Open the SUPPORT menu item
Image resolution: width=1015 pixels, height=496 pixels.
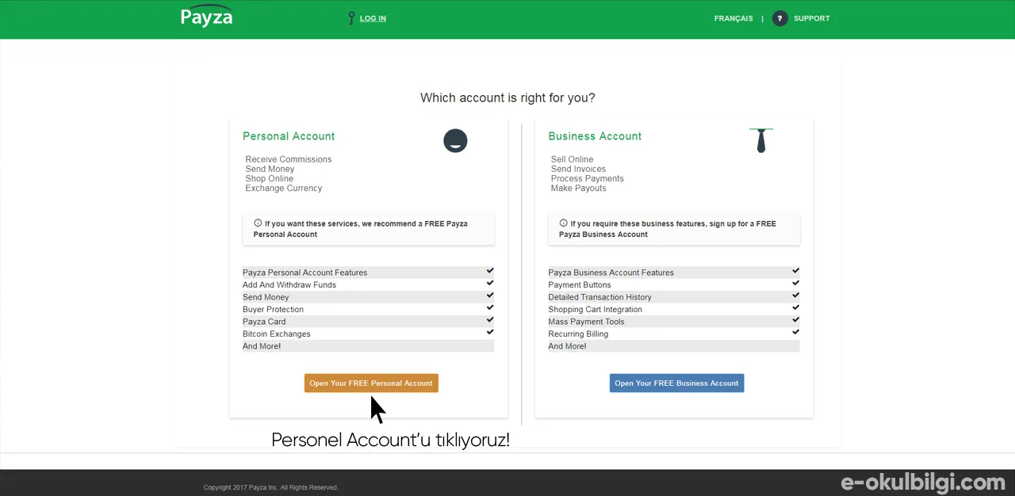812,18
